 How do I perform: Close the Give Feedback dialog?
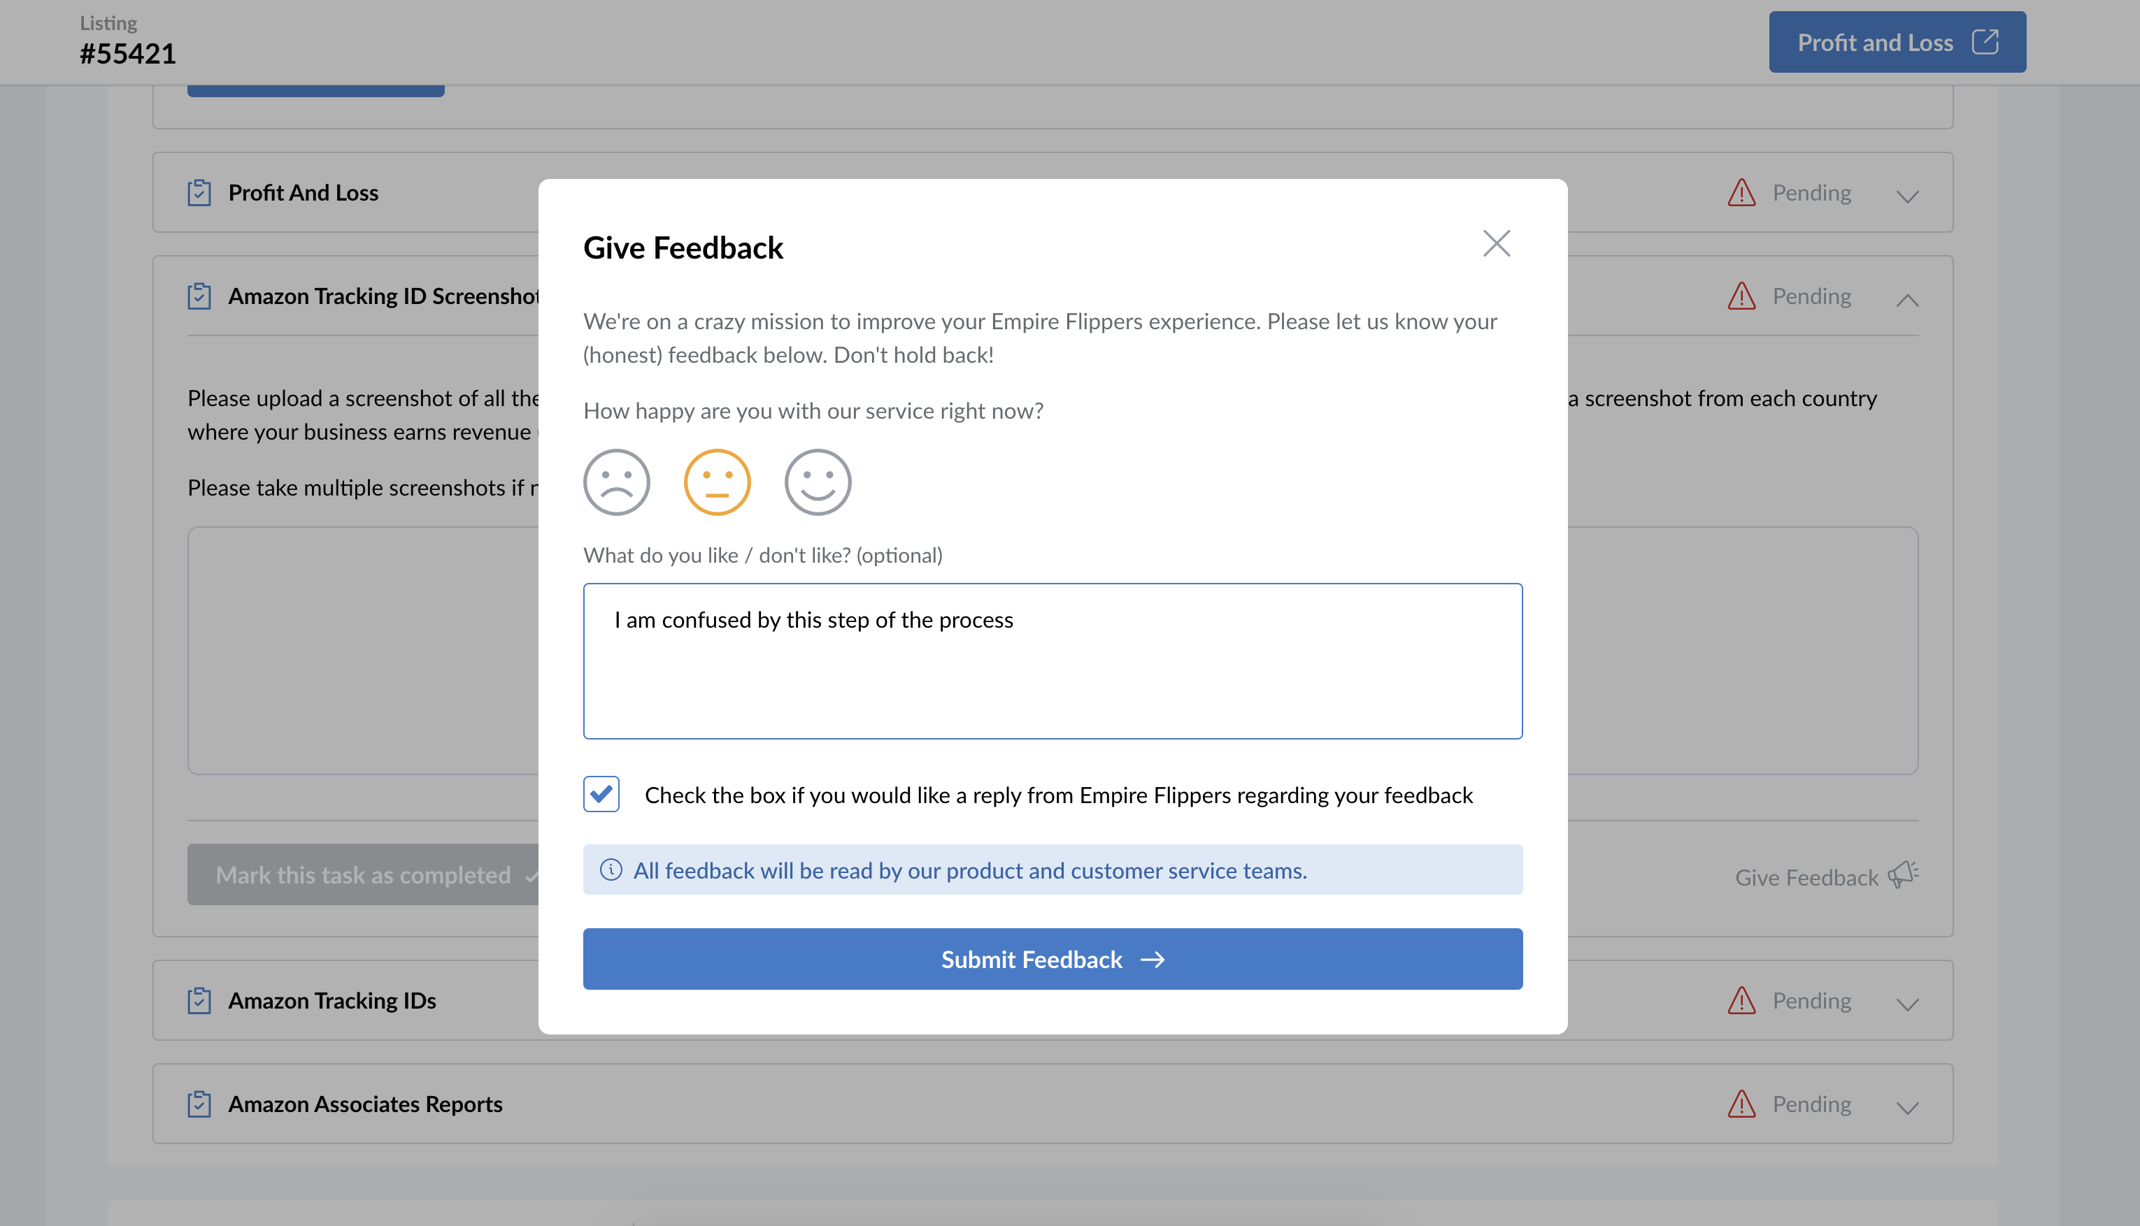pyautogui.click(x=1497, y=243)
